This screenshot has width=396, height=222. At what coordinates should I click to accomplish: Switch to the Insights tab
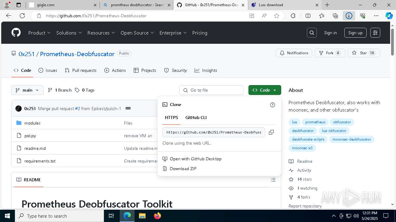206,70
